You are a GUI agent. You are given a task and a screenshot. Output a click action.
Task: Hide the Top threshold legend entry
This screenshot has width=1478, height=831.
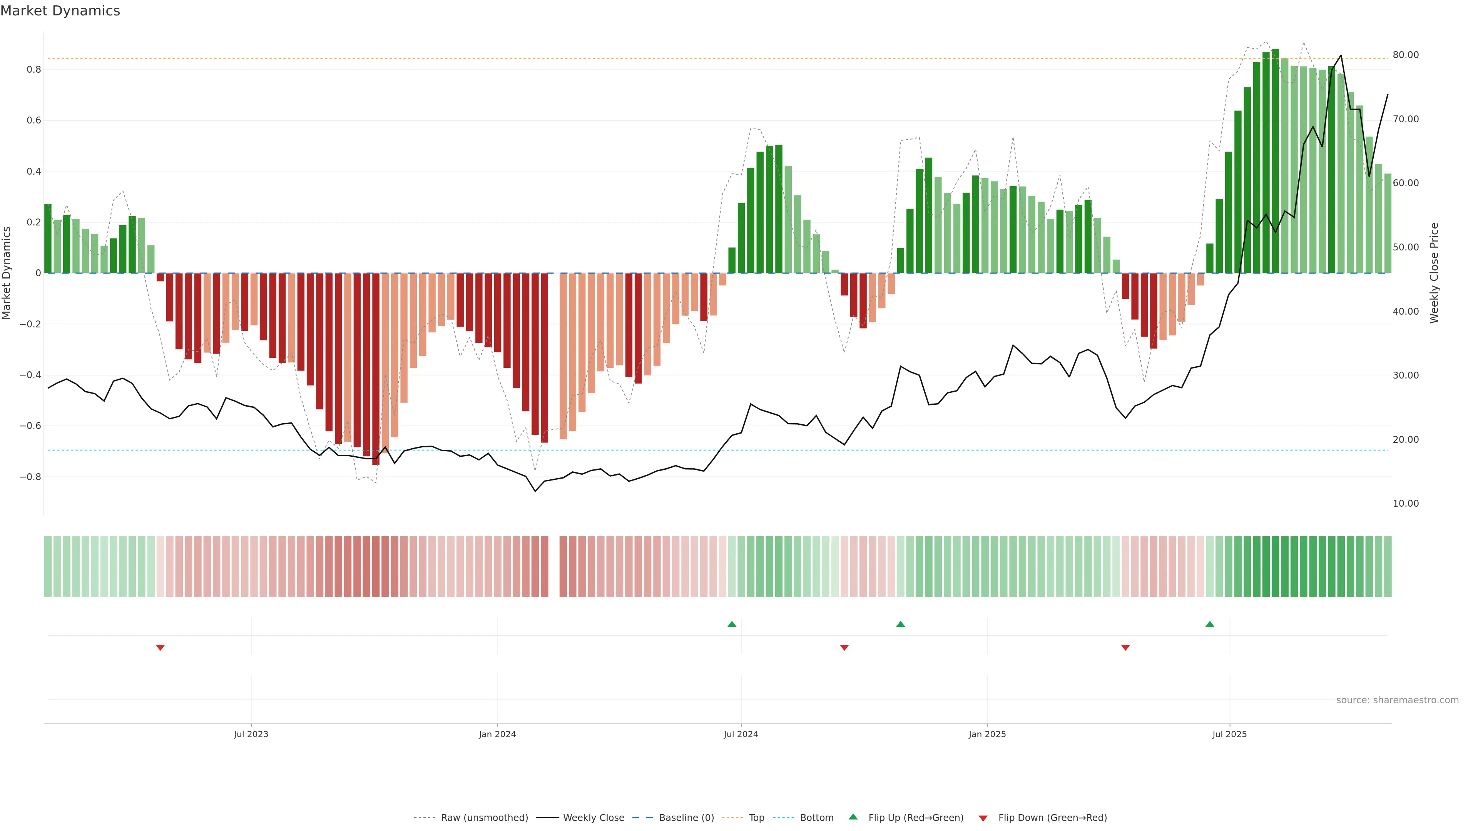tap(756, 818)
